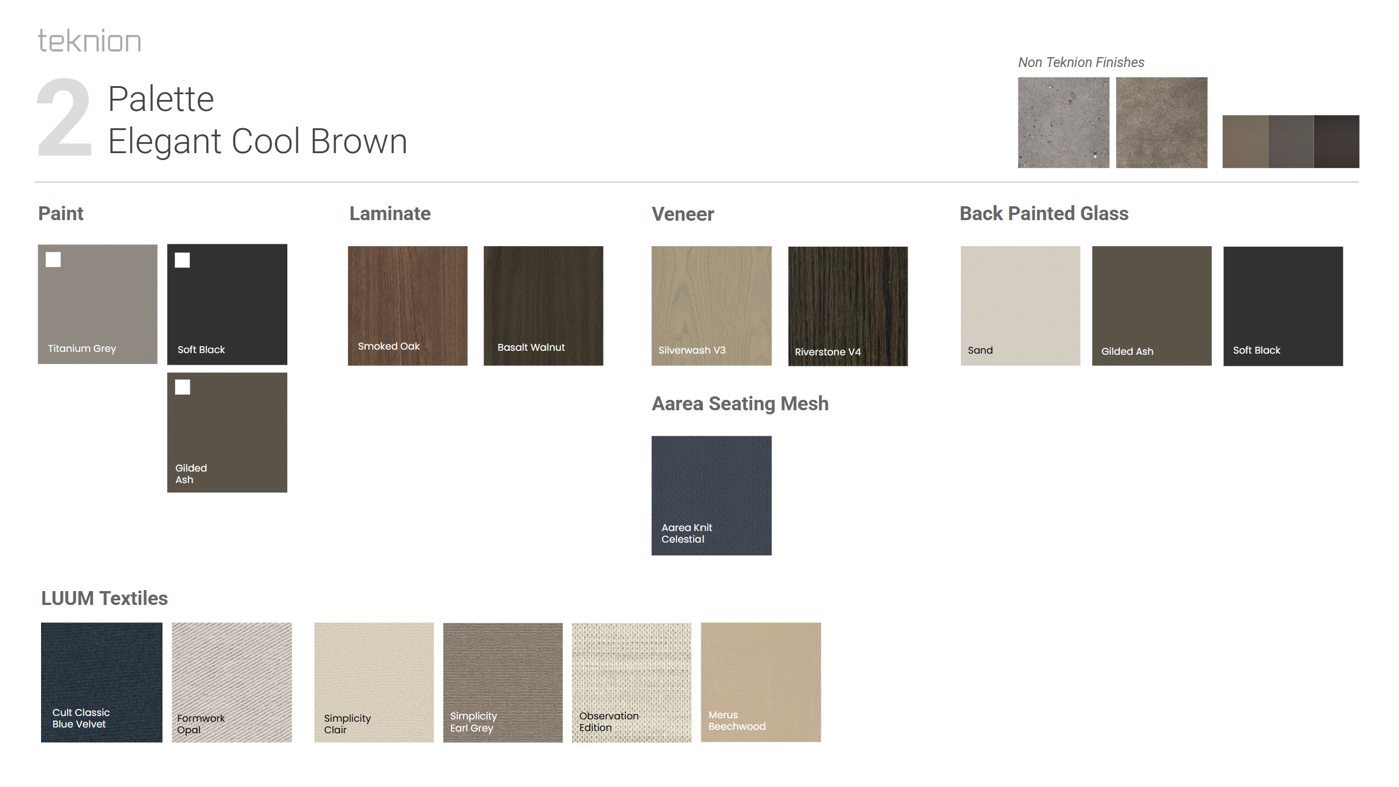Click the brown textured stone finish thumbnail
The width and height of the screenshot is (1399, 787).
point(1161,122)
